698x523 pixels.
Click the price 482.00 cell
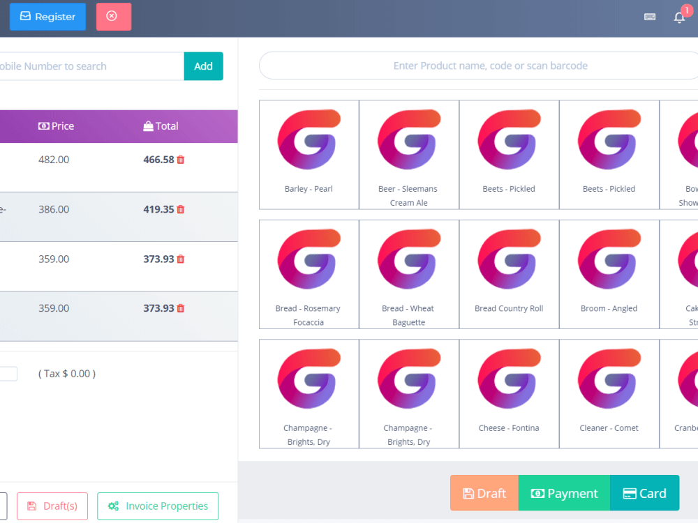[54, 160]
